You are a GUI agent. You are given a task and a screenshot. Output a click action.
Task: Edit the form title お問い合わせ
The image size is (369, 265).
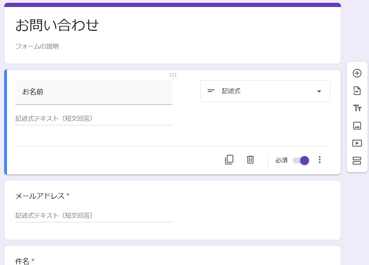click(58, 25)
